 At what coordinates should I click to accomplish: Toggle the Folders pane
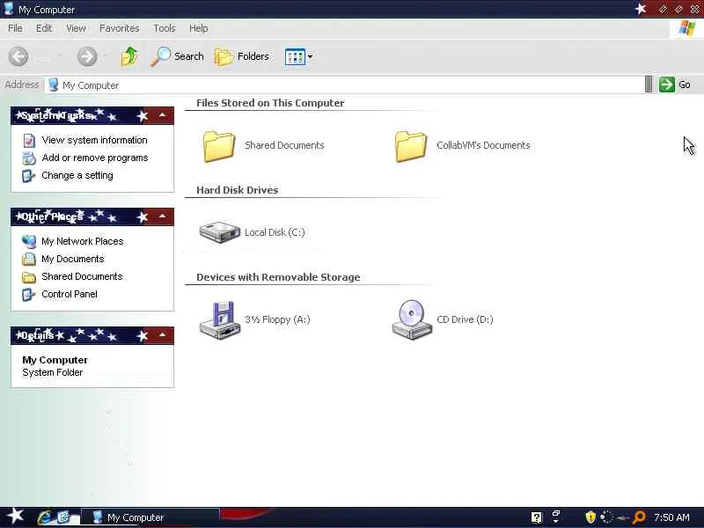pos(243,56)
